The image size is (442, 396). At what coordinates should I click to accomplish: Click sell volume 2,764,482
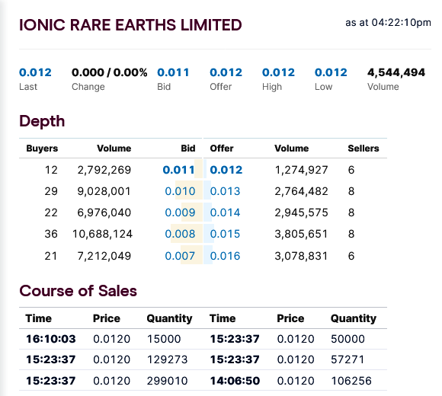point(301,191)
